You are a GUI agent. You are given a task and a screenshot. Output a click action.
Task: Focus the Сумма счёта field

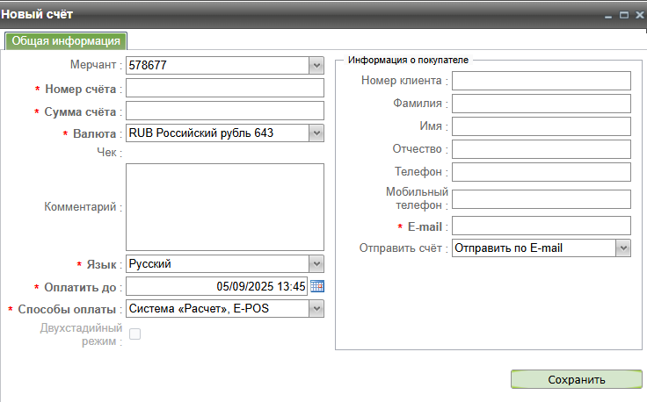pyautogui.click(x=225, y=111)
